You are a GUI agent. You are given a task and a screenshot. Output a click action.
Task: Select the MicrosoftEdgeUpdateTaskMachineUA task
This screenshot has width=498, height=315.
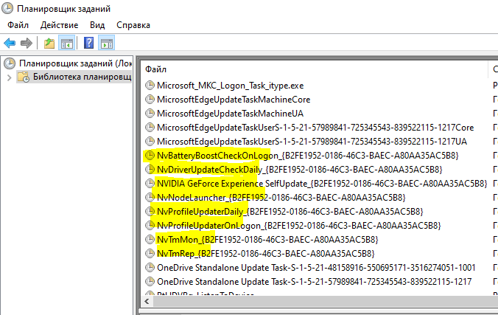(x=231, y=114)
